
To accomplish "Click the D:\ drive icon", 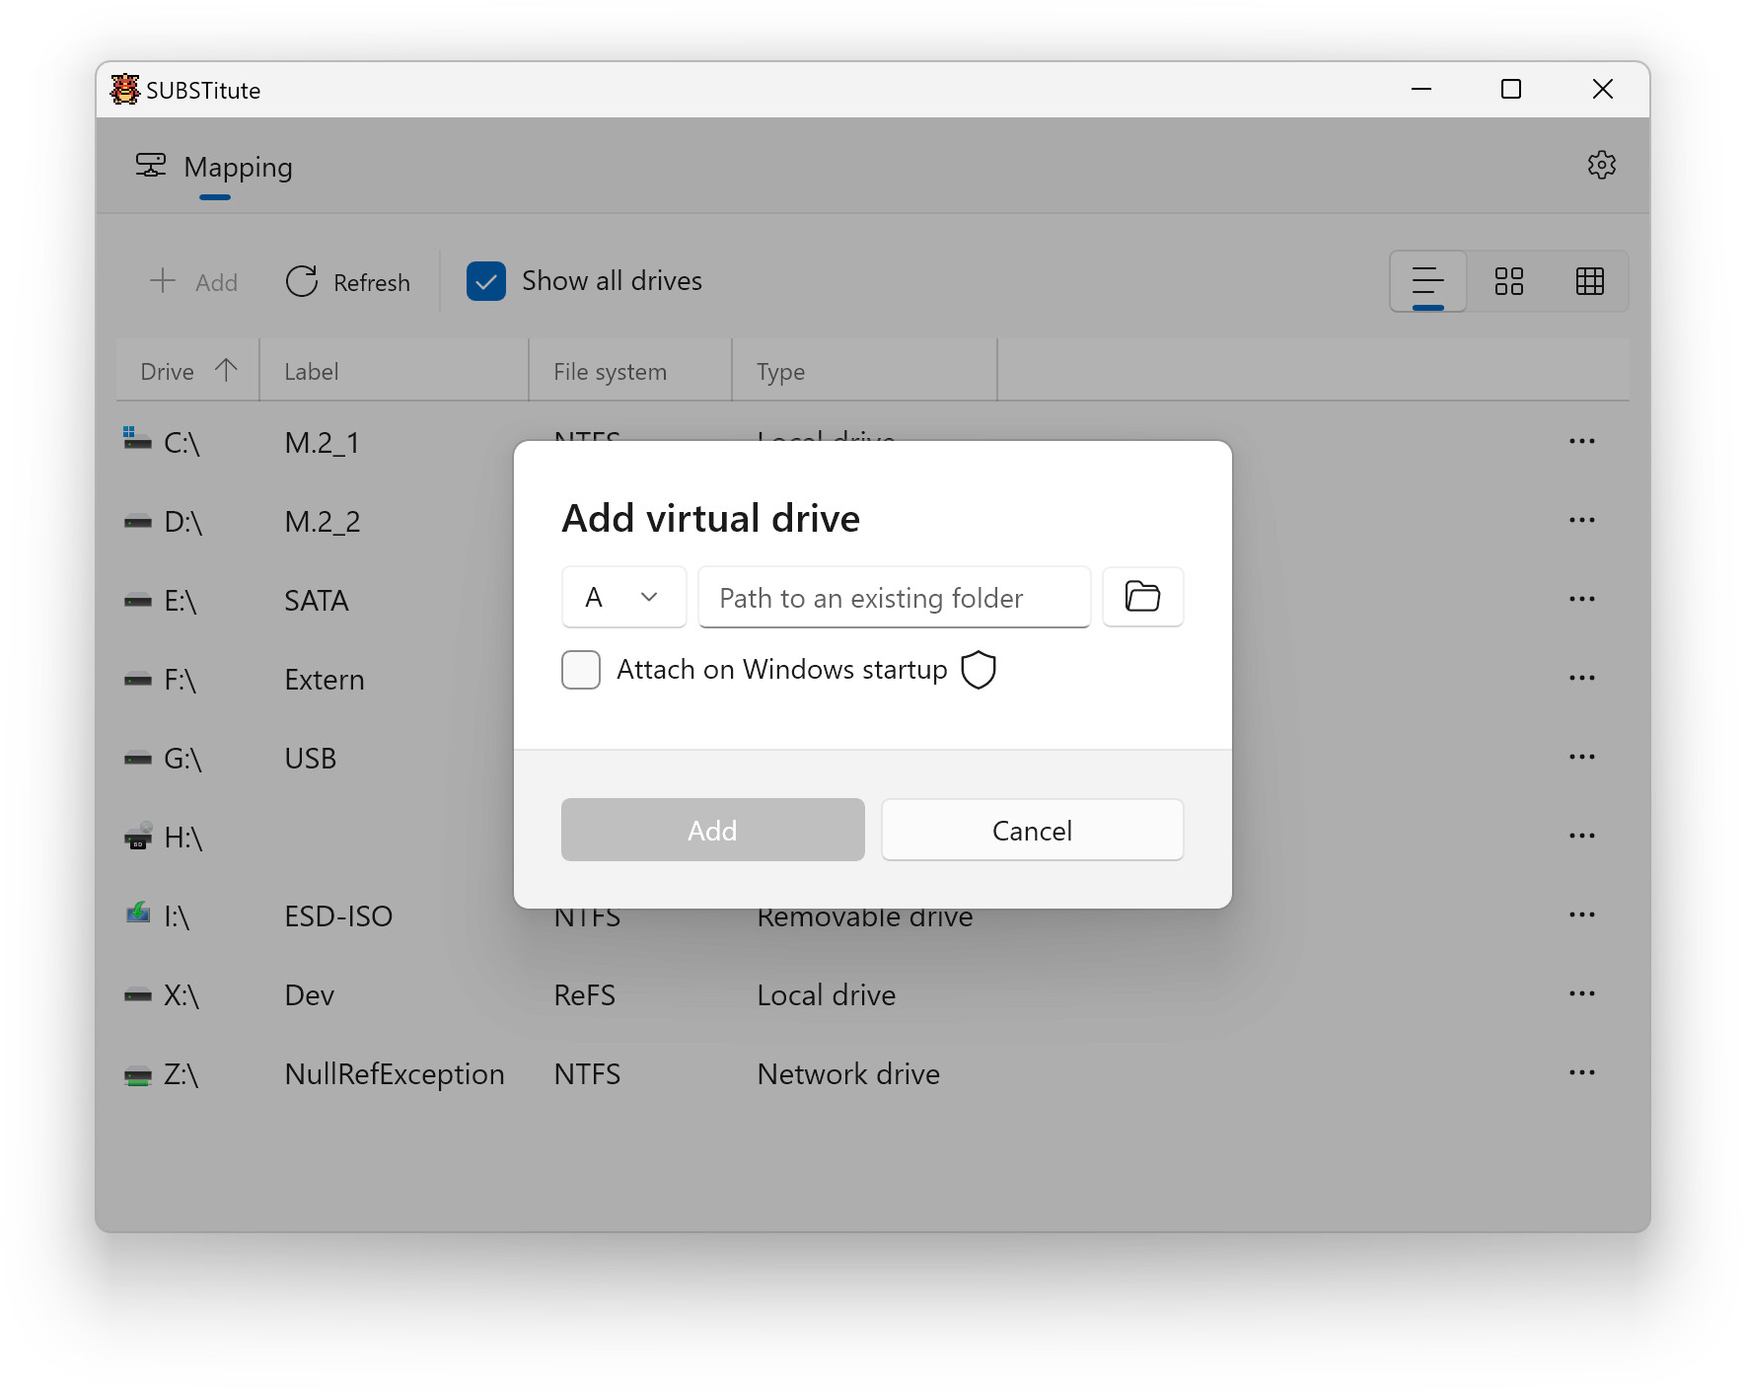I will (x=137, y=521).
